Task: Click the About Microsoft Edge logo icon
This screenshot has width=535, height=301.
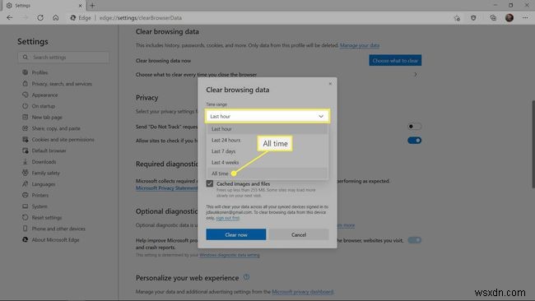Action: 26,239
